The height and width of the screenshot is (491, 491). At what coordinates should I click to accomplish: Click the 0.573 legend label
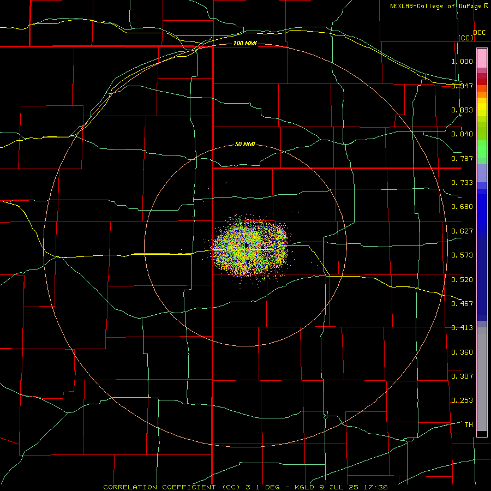[462, 255]
